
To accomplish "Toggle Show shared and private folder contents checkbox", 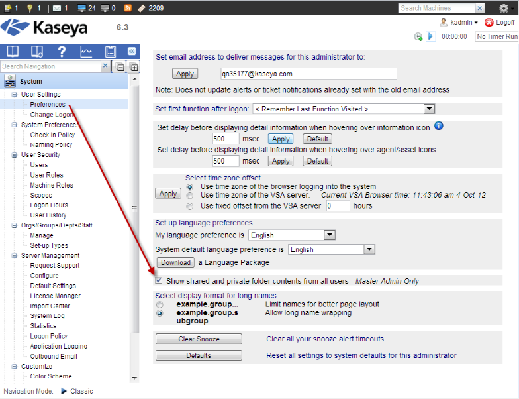I will pyautogui.click(x=159, y=281).
